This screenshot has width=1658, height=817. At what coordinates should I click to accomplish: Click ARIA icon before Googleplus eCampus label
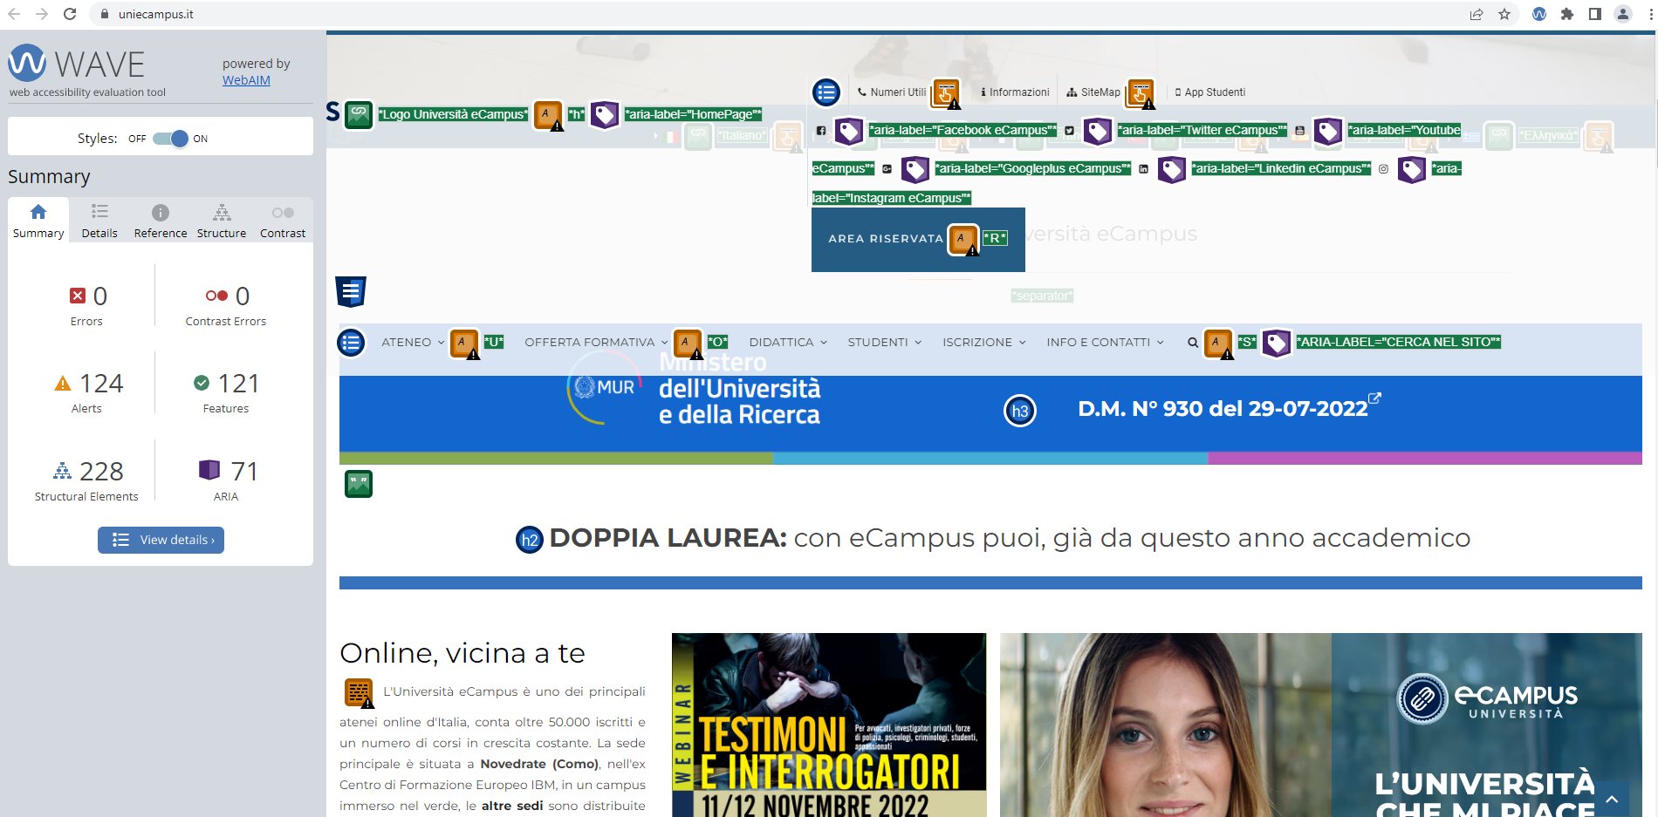pyautogui.click(x=915, y=169)
